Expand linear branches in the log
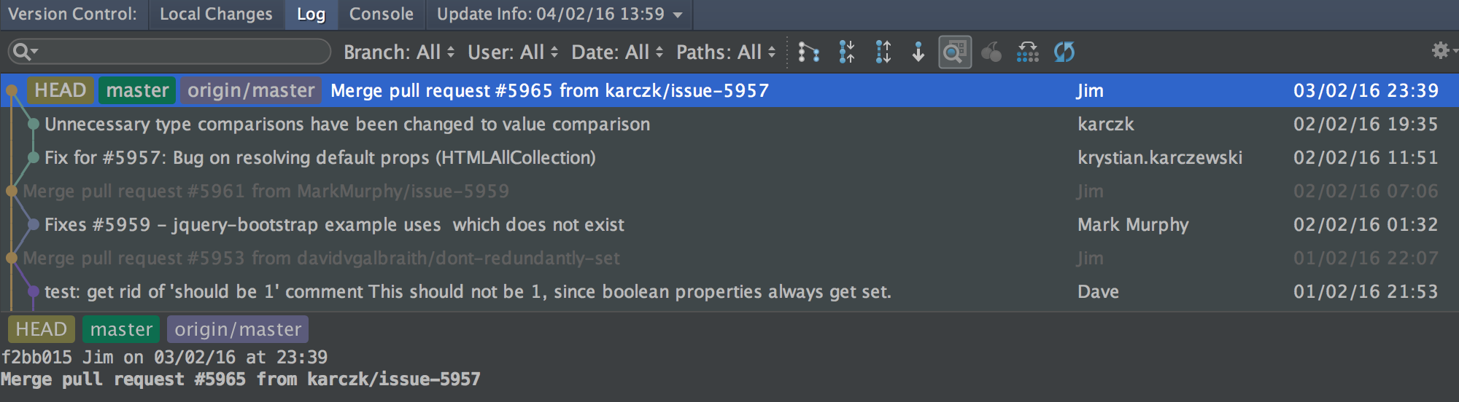This screenshot has width=1459, height=402. click(883, 52)
